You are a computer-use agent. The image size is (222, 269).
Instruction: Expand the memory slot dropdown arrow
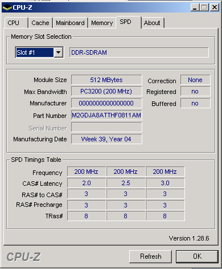point(59,52)
